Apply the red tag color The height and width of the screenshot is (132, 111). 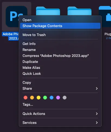tap(26, 98)
